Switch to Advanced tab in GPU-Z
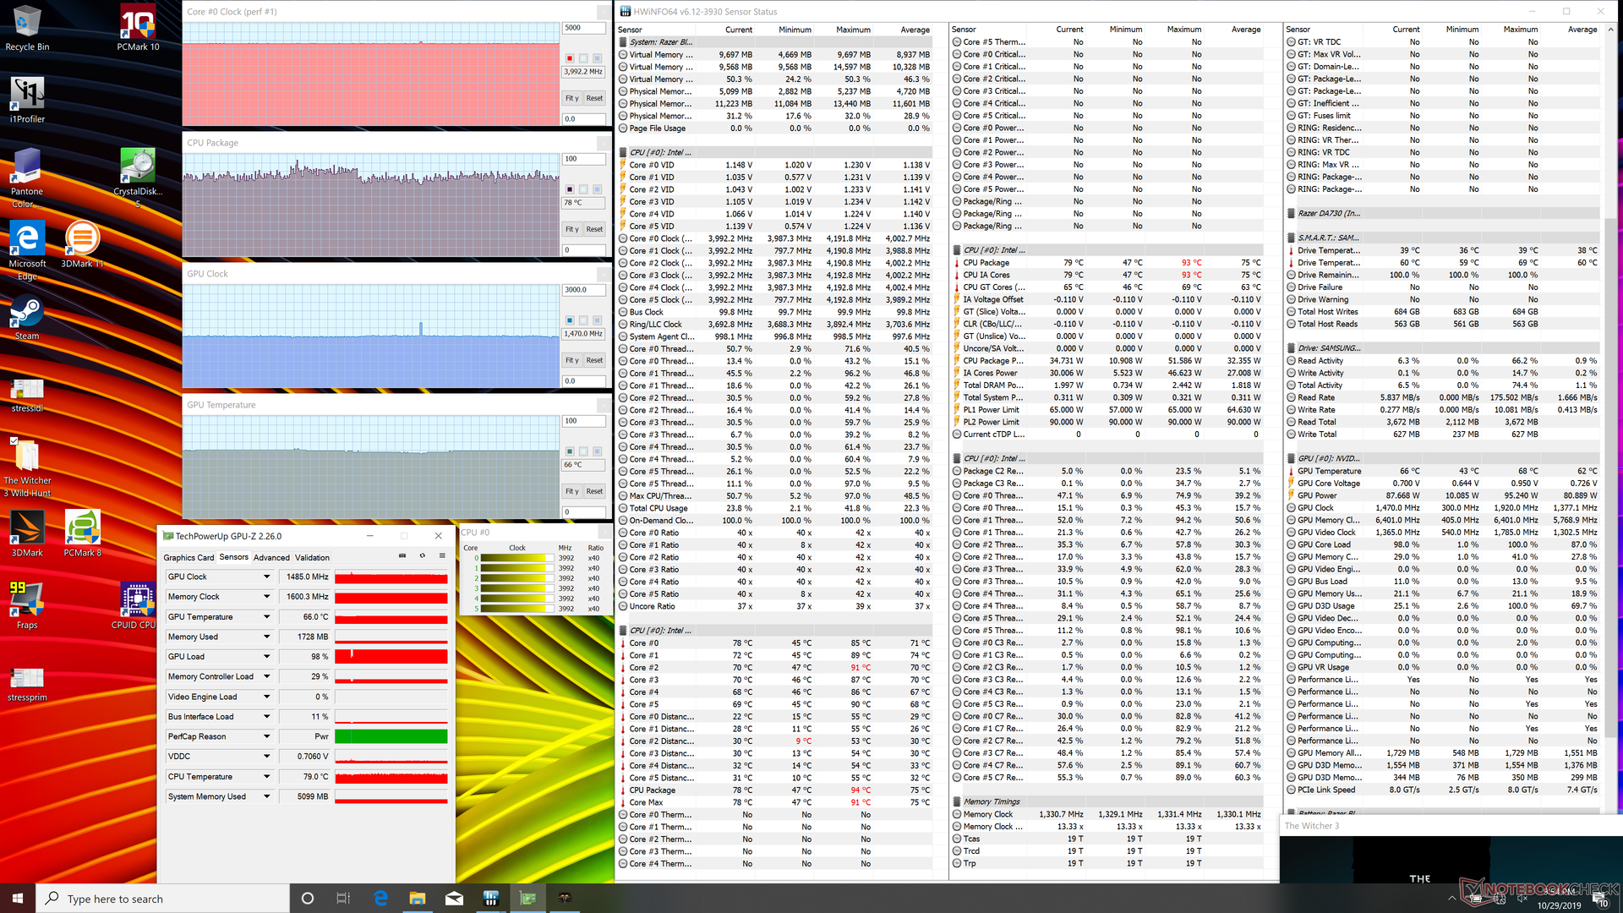Viewport: 1623px width, 913px height. pyautogui.click(x=271, y=557)
